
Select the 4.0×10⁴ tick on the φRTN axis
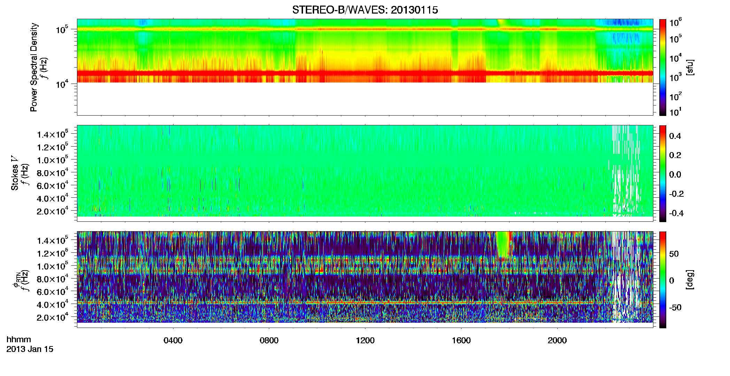53,304
